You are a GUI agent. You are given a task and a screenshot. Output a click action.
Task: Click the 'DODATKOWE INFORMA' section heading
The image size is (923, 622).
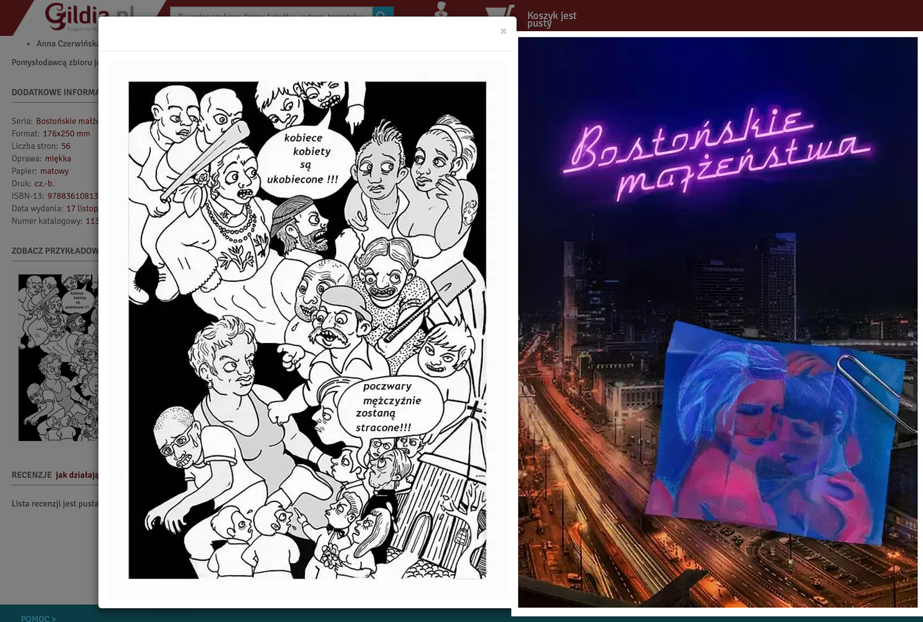tap(55, 92)
